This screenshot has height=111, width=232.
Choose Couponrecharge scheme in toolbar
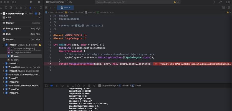point(55,2)
